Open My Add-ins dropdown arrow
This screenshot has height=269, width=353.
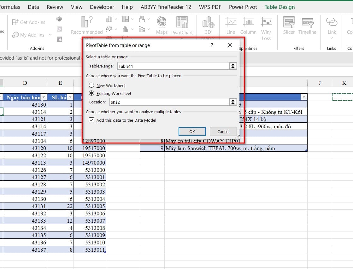[x=50, y=35]
